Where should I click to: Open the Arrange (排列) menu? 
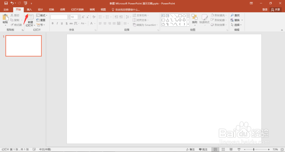pos(194,19)
